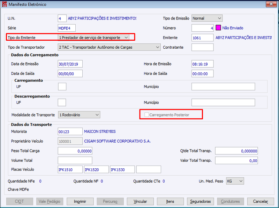Click the Número input field
Image resolution: width=279 pixels, height=208 pixels.
[x=203, y=28]
